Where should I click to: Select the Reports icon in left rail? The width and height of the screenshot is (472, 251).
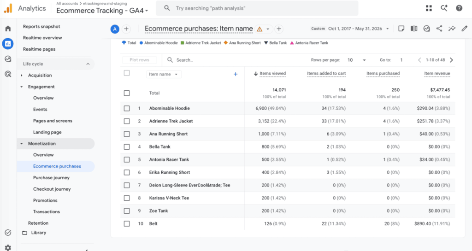pos(8,44)
